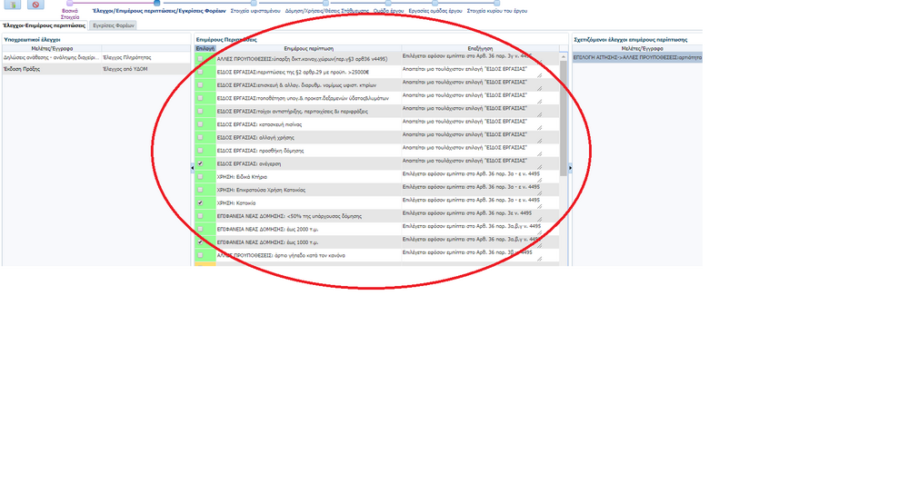Image resolution: width=909 pixels, height=483 pixels.
Task: Collapse left panel using left splitter arrow
Action: coord(192,168)
